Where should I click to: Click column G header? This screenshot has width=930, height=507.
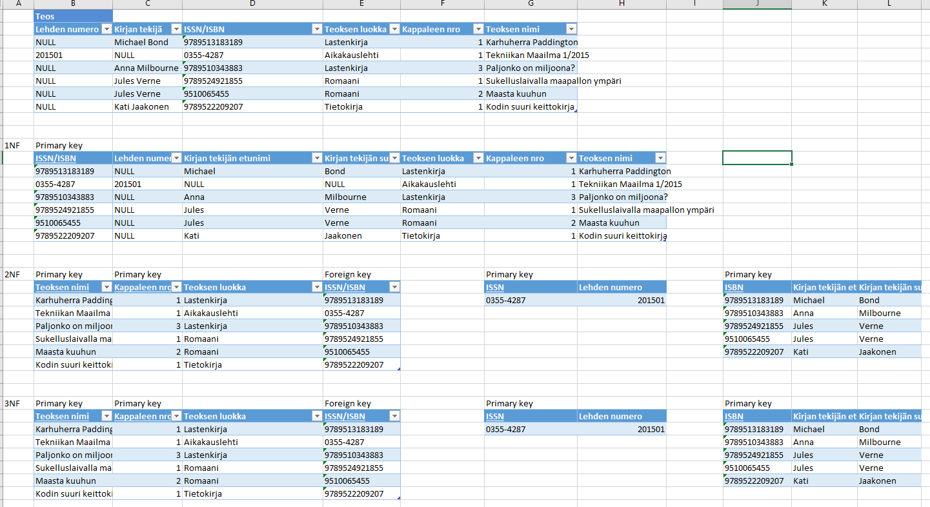point(531,5)
